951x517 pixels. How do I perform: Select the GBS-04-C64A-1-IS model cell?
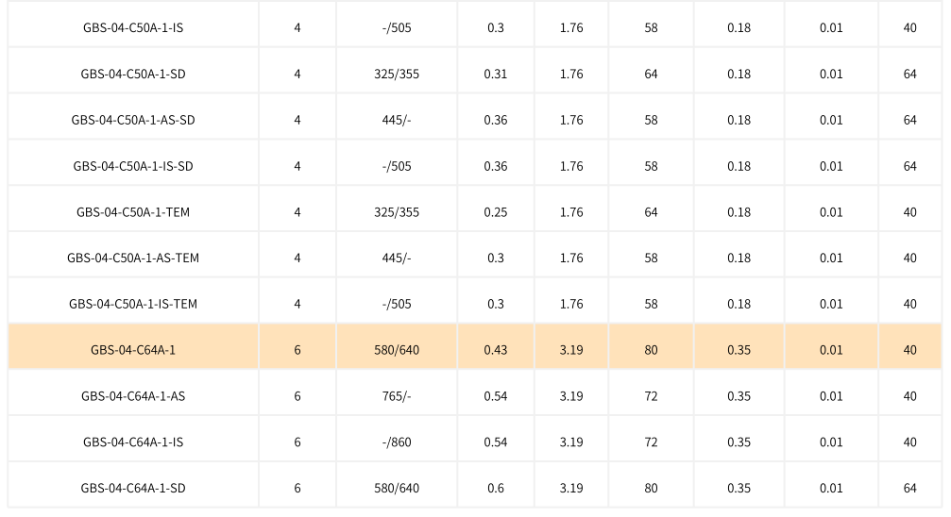(133, 442)
